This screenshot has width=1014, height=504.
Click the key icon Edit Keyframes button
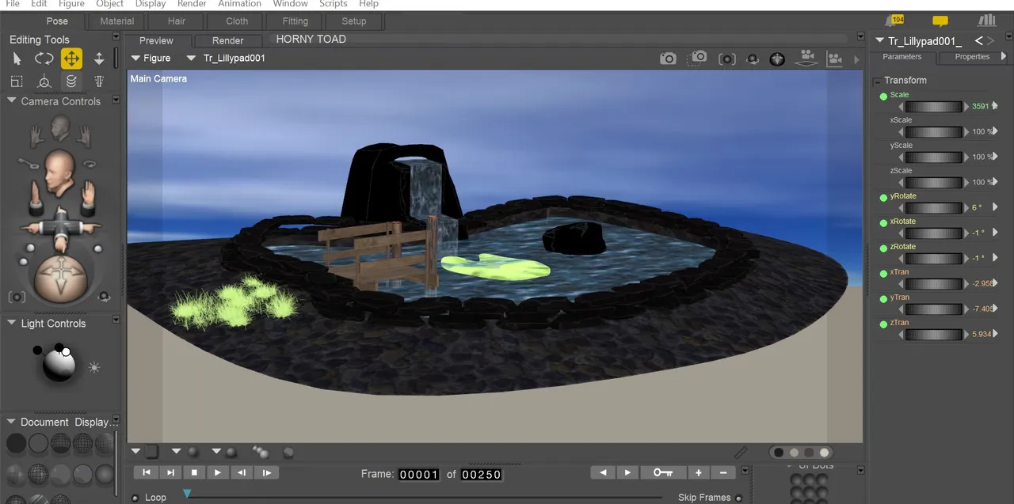pos(663,472)
